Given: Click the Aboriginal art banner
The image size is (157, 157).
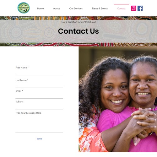Looking at the screenshot, I should (x=78, y=31).
